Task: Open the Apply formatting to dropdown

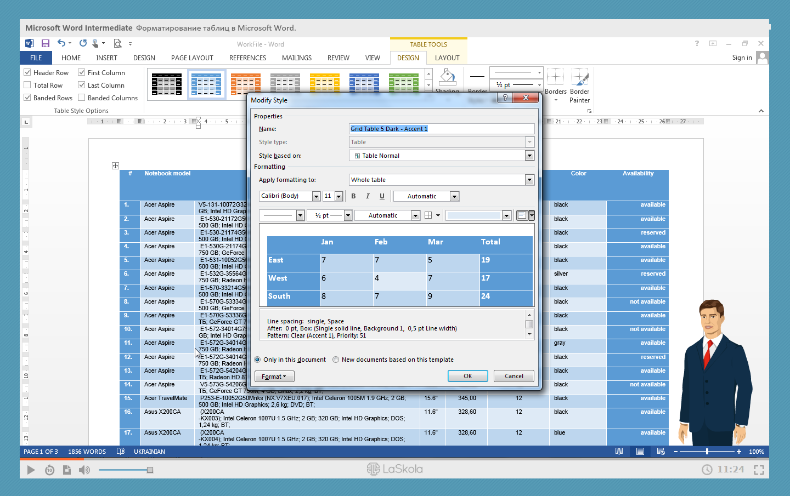Action: (x=529, y=180)
